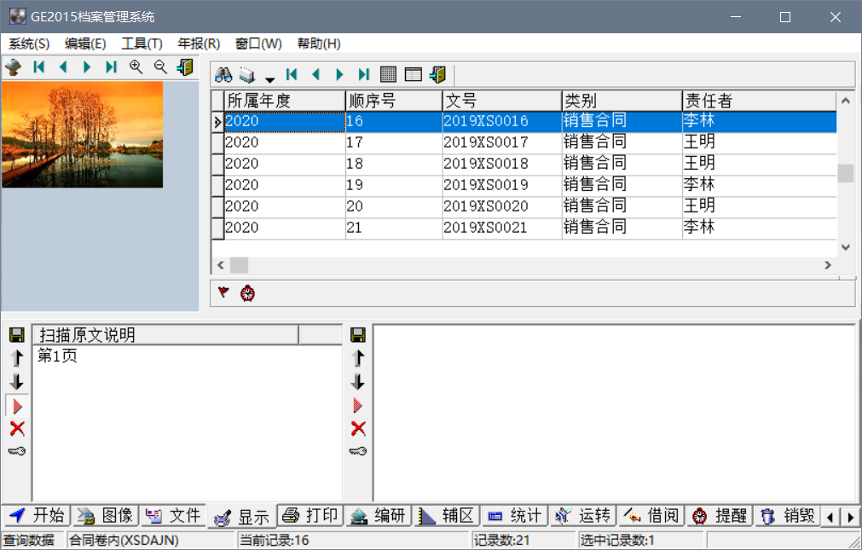The height and width of the screenshot is (550, 862).
Task: Switch to the 借阅 tab
Action: coord(651,516)
